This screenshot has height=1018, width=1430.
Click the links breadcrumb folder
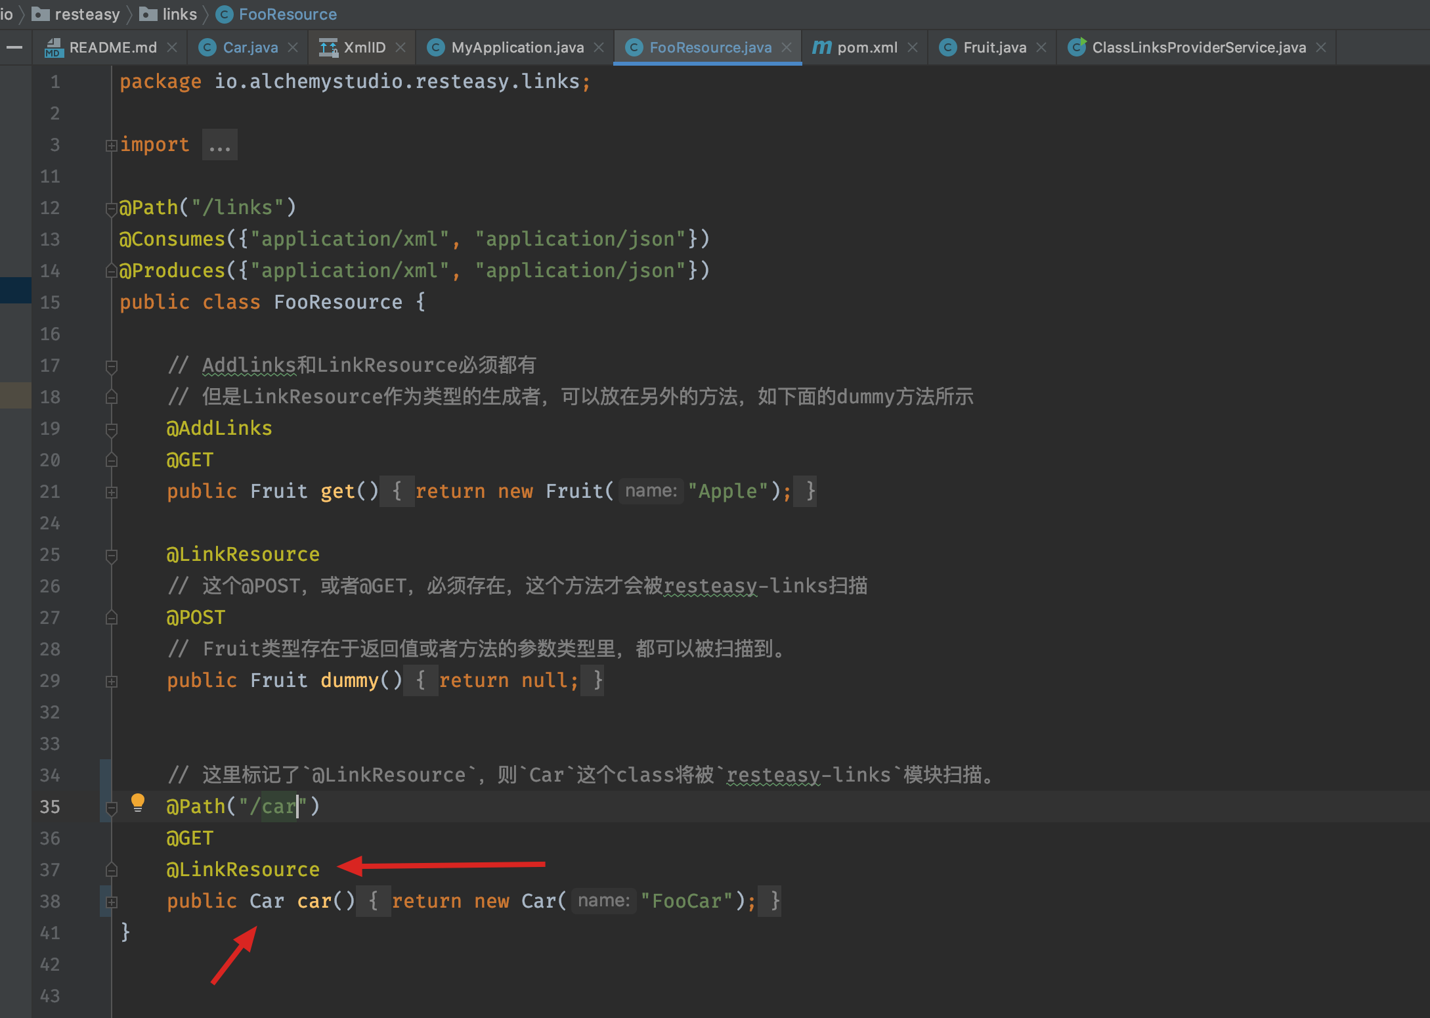click(x=179, y=14)
